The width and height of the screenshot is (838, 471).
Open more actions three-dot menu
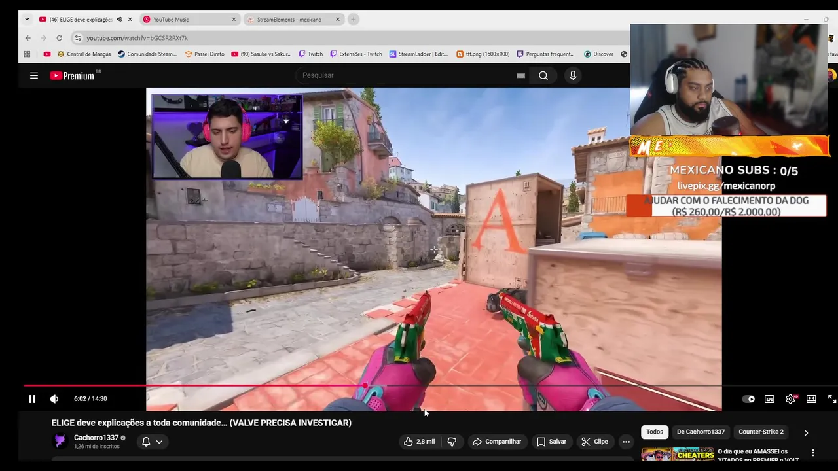pyautogui.click(x=626, y=442)
